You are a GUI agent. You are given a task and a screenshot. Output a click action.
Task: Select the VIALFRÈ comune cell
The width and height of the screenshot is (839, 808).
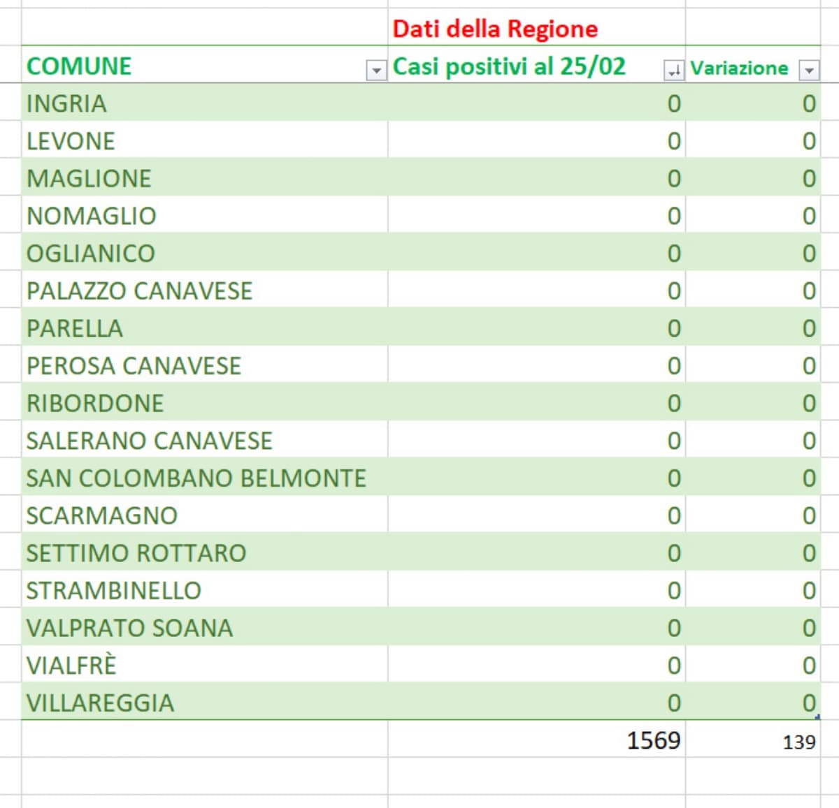[x=71, y=666]
